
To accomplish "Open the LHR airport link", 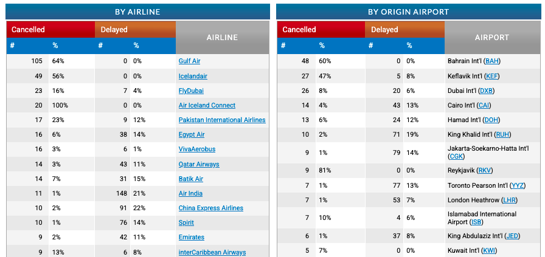I will click(510, 200).
